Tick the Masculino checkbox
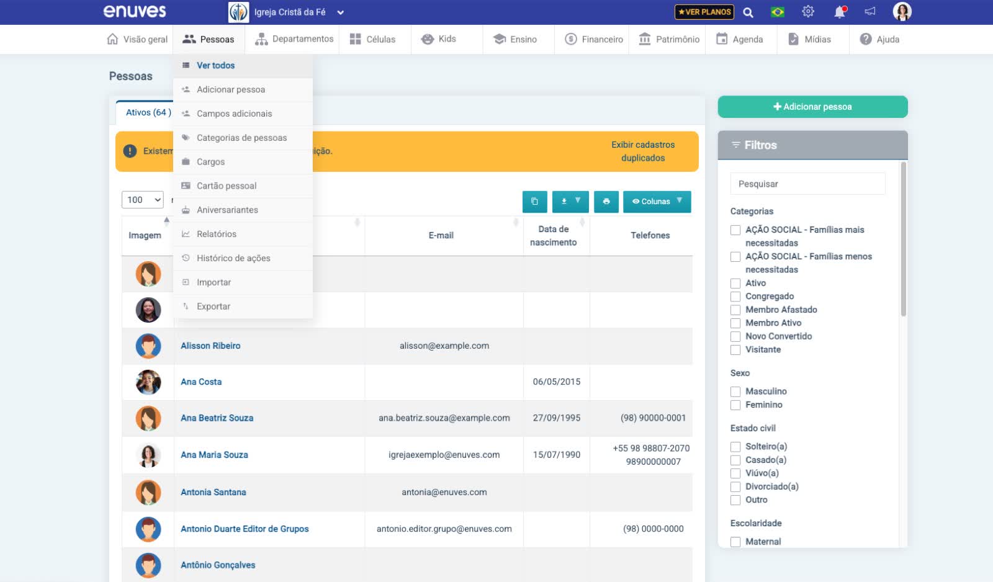The width and height of the screenshot is (993, 582). tap(735, 392)
